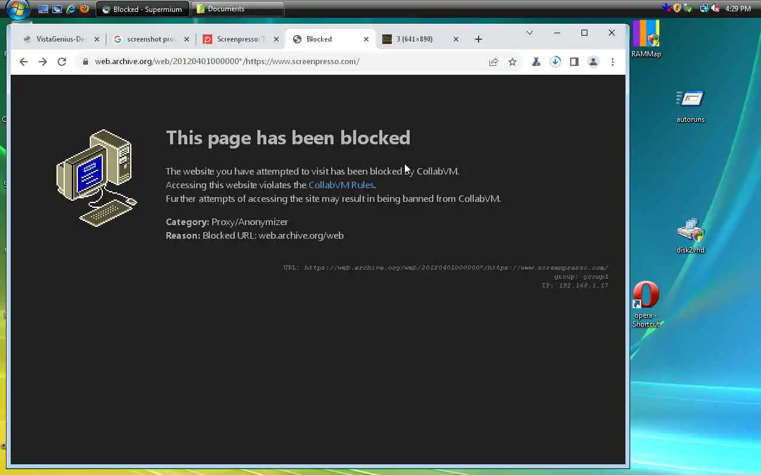This screenshot has height=475, width=761.
Task: Click the muted volume tray icon
Action: click(x=715, y=8)
